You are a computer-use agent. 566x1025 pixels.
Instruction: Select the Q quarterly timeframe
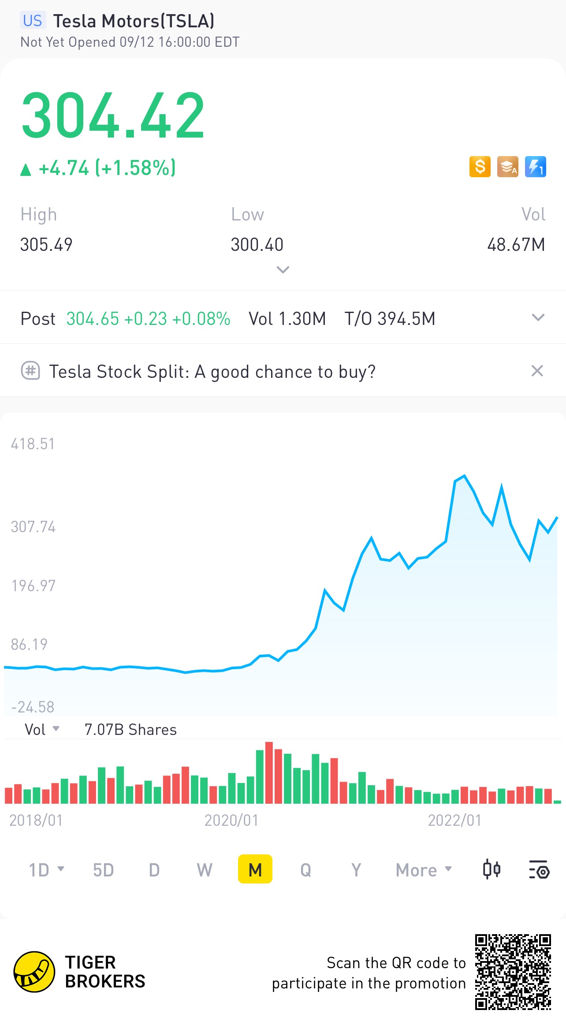pos(305,870)
